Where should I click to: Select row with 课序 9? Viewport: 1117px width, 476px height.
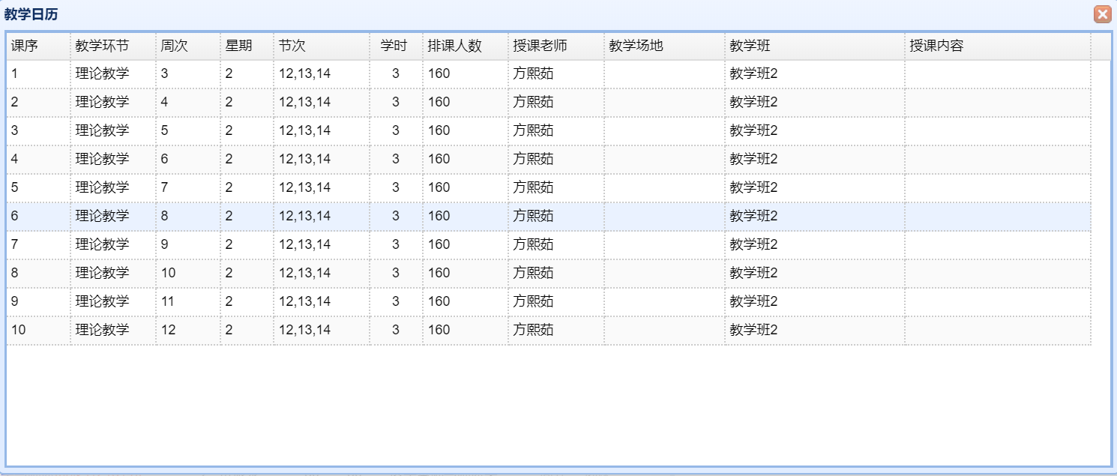(x=549, y=301)
